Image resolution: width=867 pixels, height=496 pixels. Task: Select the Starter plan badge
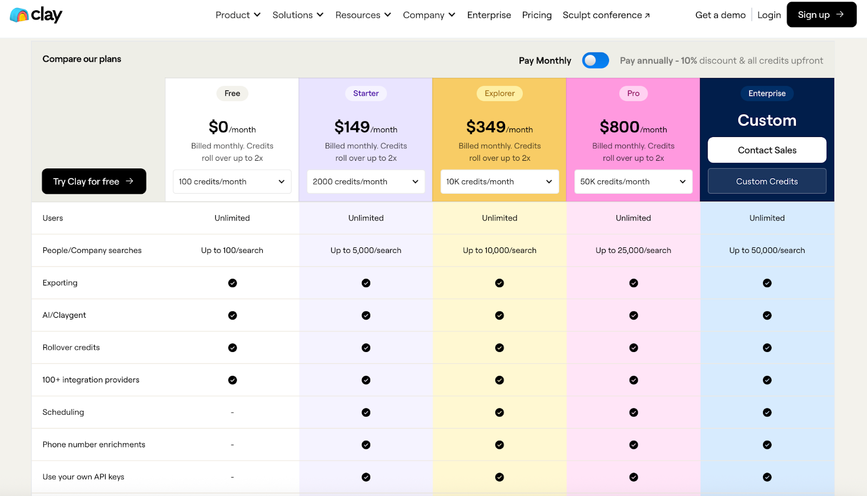[366, 93]
